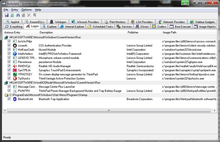Select 'Synaptics TouchPad Enhancements' text
This screenshot has height=142, width=220.
[x=60, y=70]
